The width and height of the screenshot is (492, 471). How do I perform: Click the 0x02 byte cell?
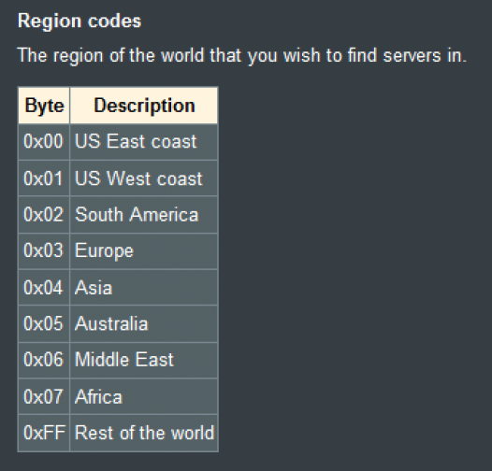coord(44,215)
